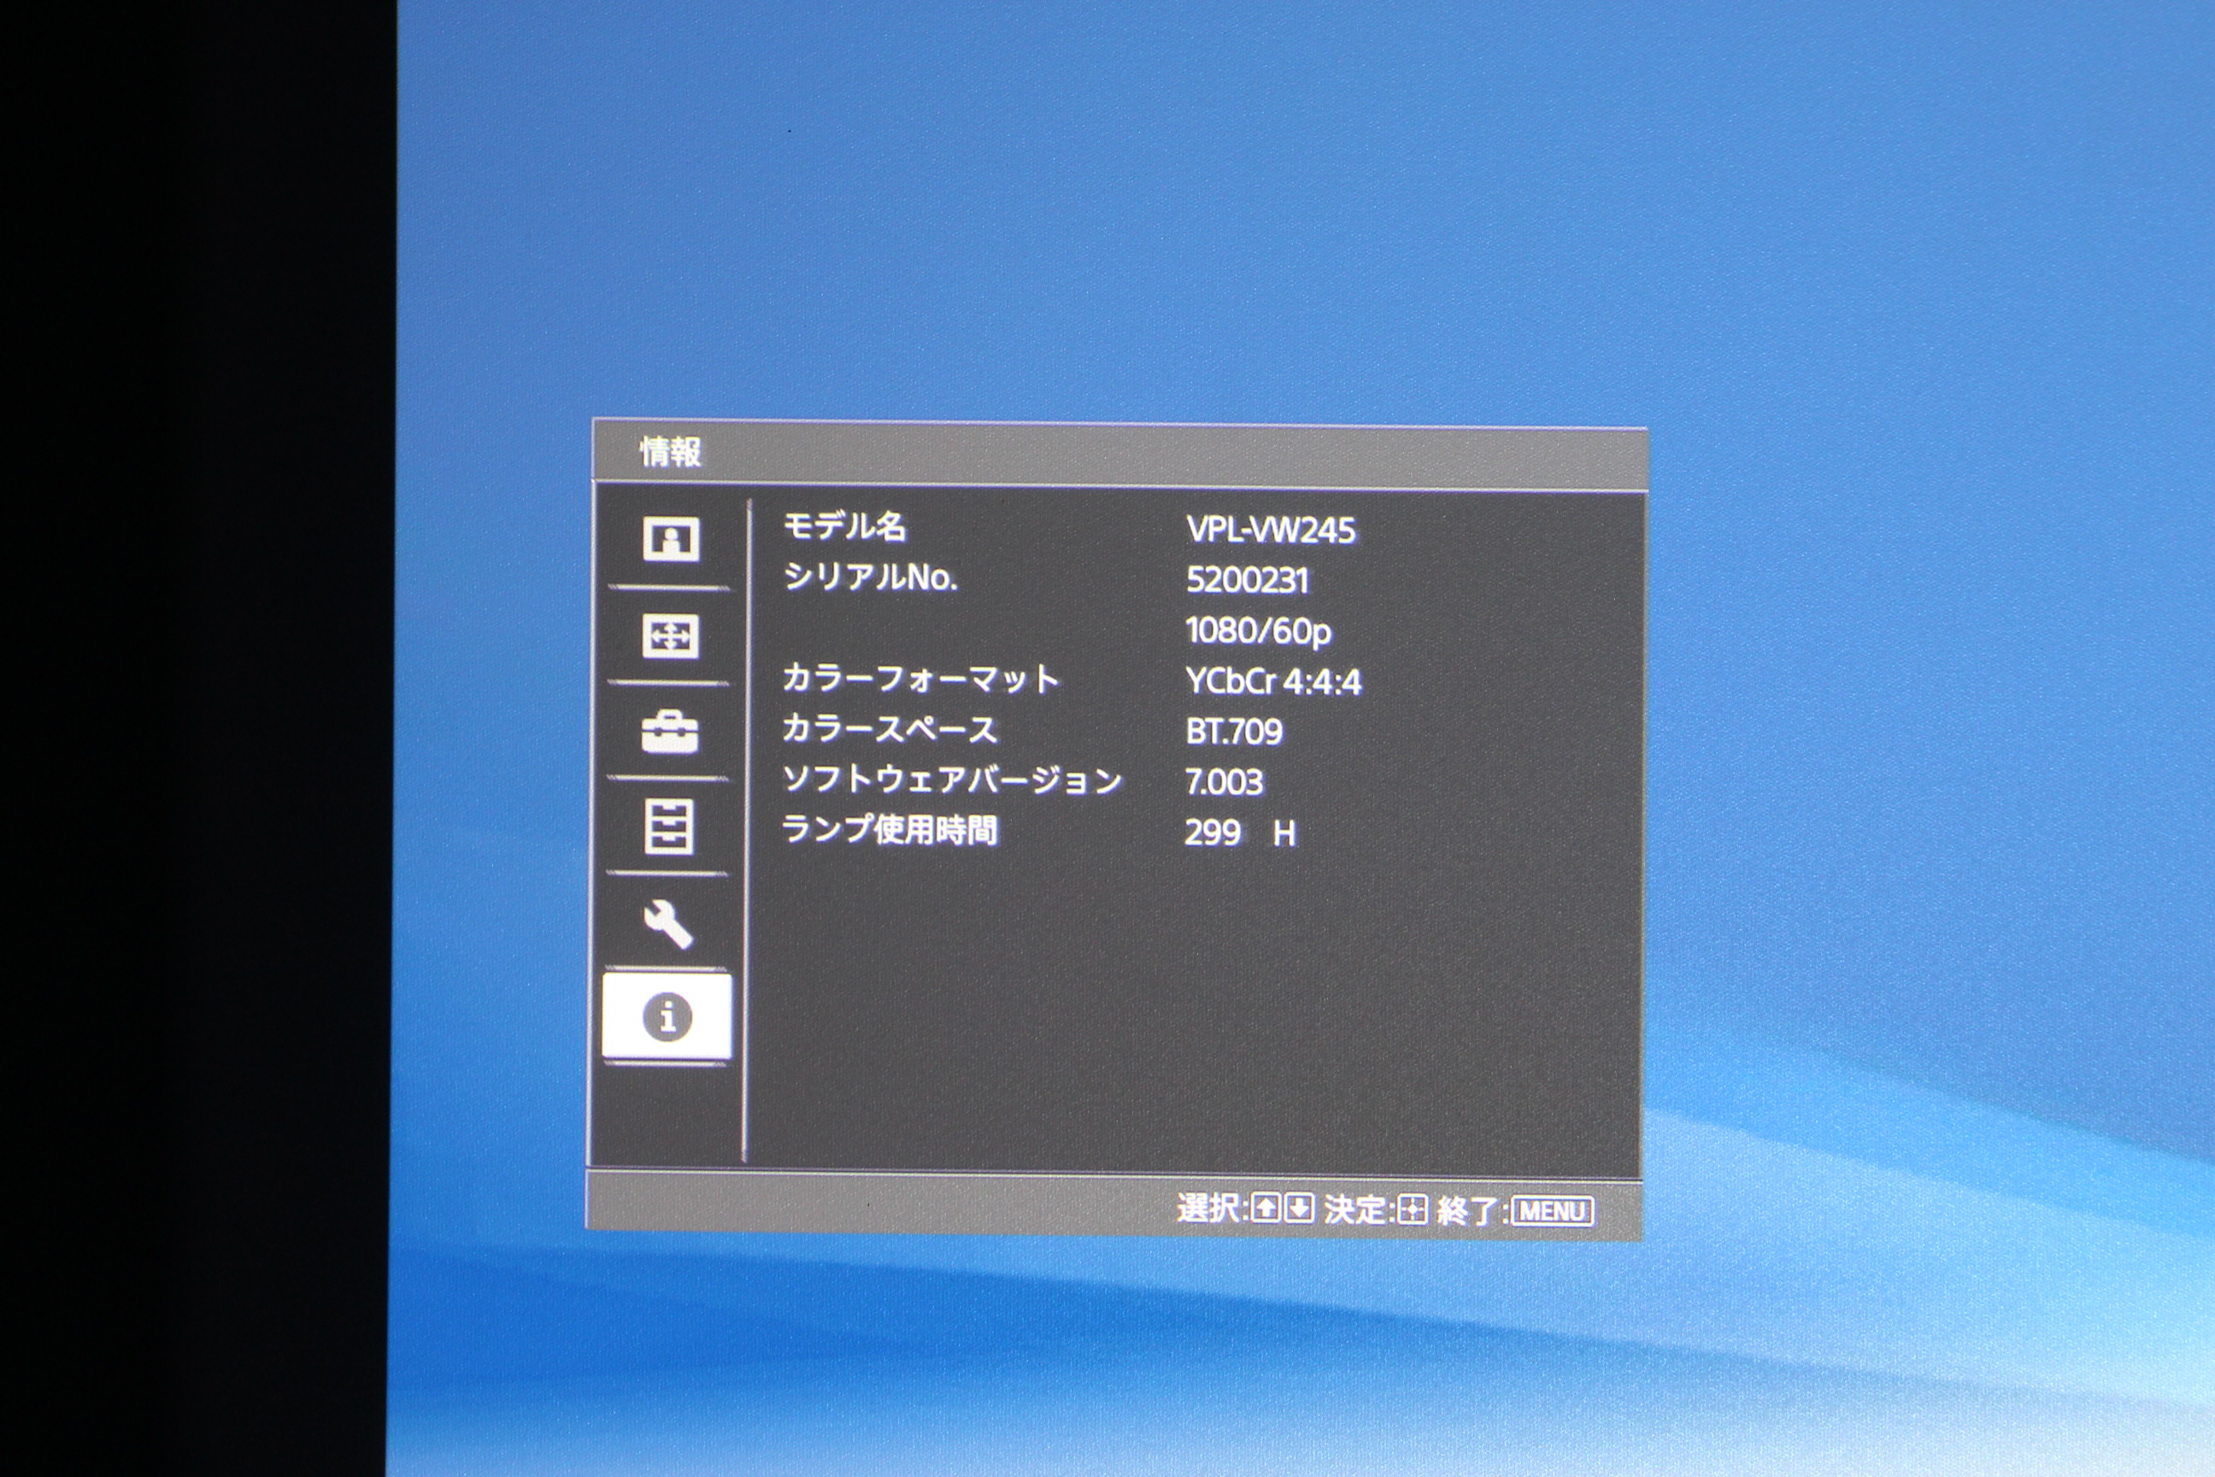The width and height of the screenshot is (2215, 1477).
Task: Click the enter key icon beside 決定
Action: click(x=1412, y=1209)
